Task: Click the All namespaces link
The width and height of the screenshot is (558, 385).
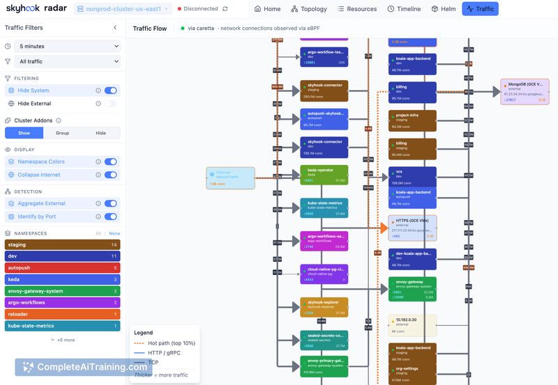Action: tap(98, 233)
